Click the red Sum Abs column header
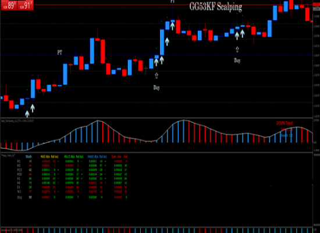Viewport: 320px width, 233px height. click(x=116, y=157)
